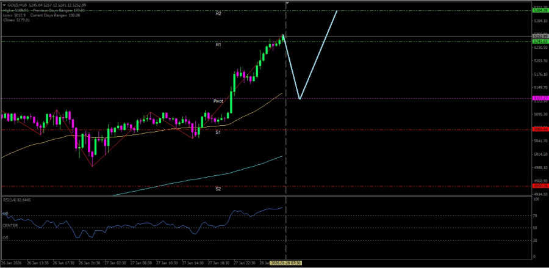The height and width of the screenshot is (268, 549).
Task: Click the red 5064.64 price tag
Action: [x=540, y=129]
